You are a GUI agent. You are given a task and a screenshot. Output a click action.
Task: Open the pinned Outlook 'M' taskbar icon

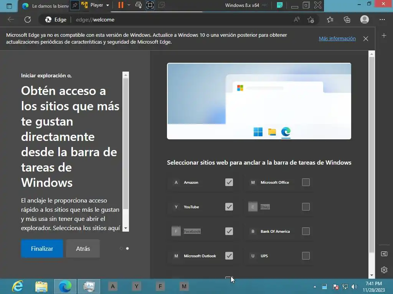pos(184,286)
